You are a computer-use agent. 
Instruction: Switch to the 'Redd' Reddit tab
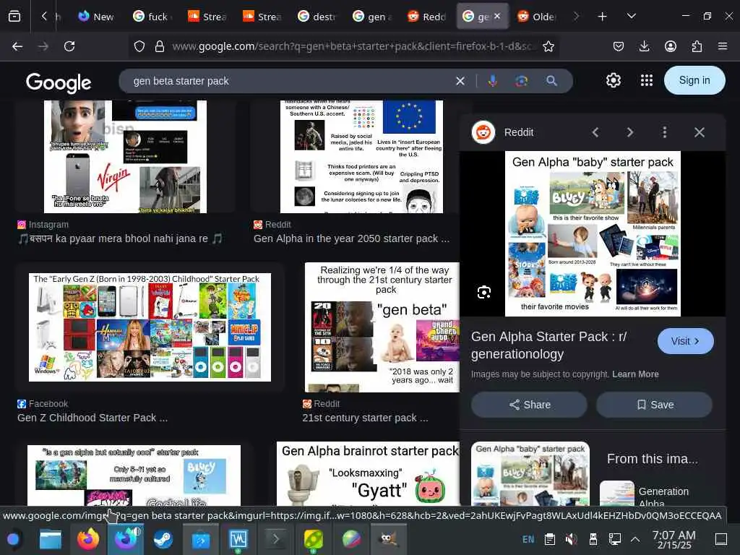(427, 17)
